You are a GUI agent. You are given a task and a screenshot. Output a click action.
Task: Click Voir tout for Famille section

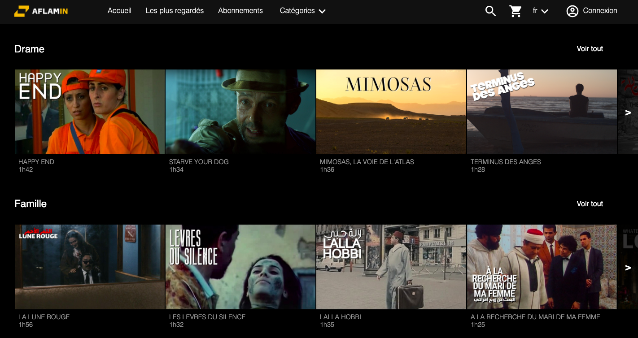click(x=590, y=204)
